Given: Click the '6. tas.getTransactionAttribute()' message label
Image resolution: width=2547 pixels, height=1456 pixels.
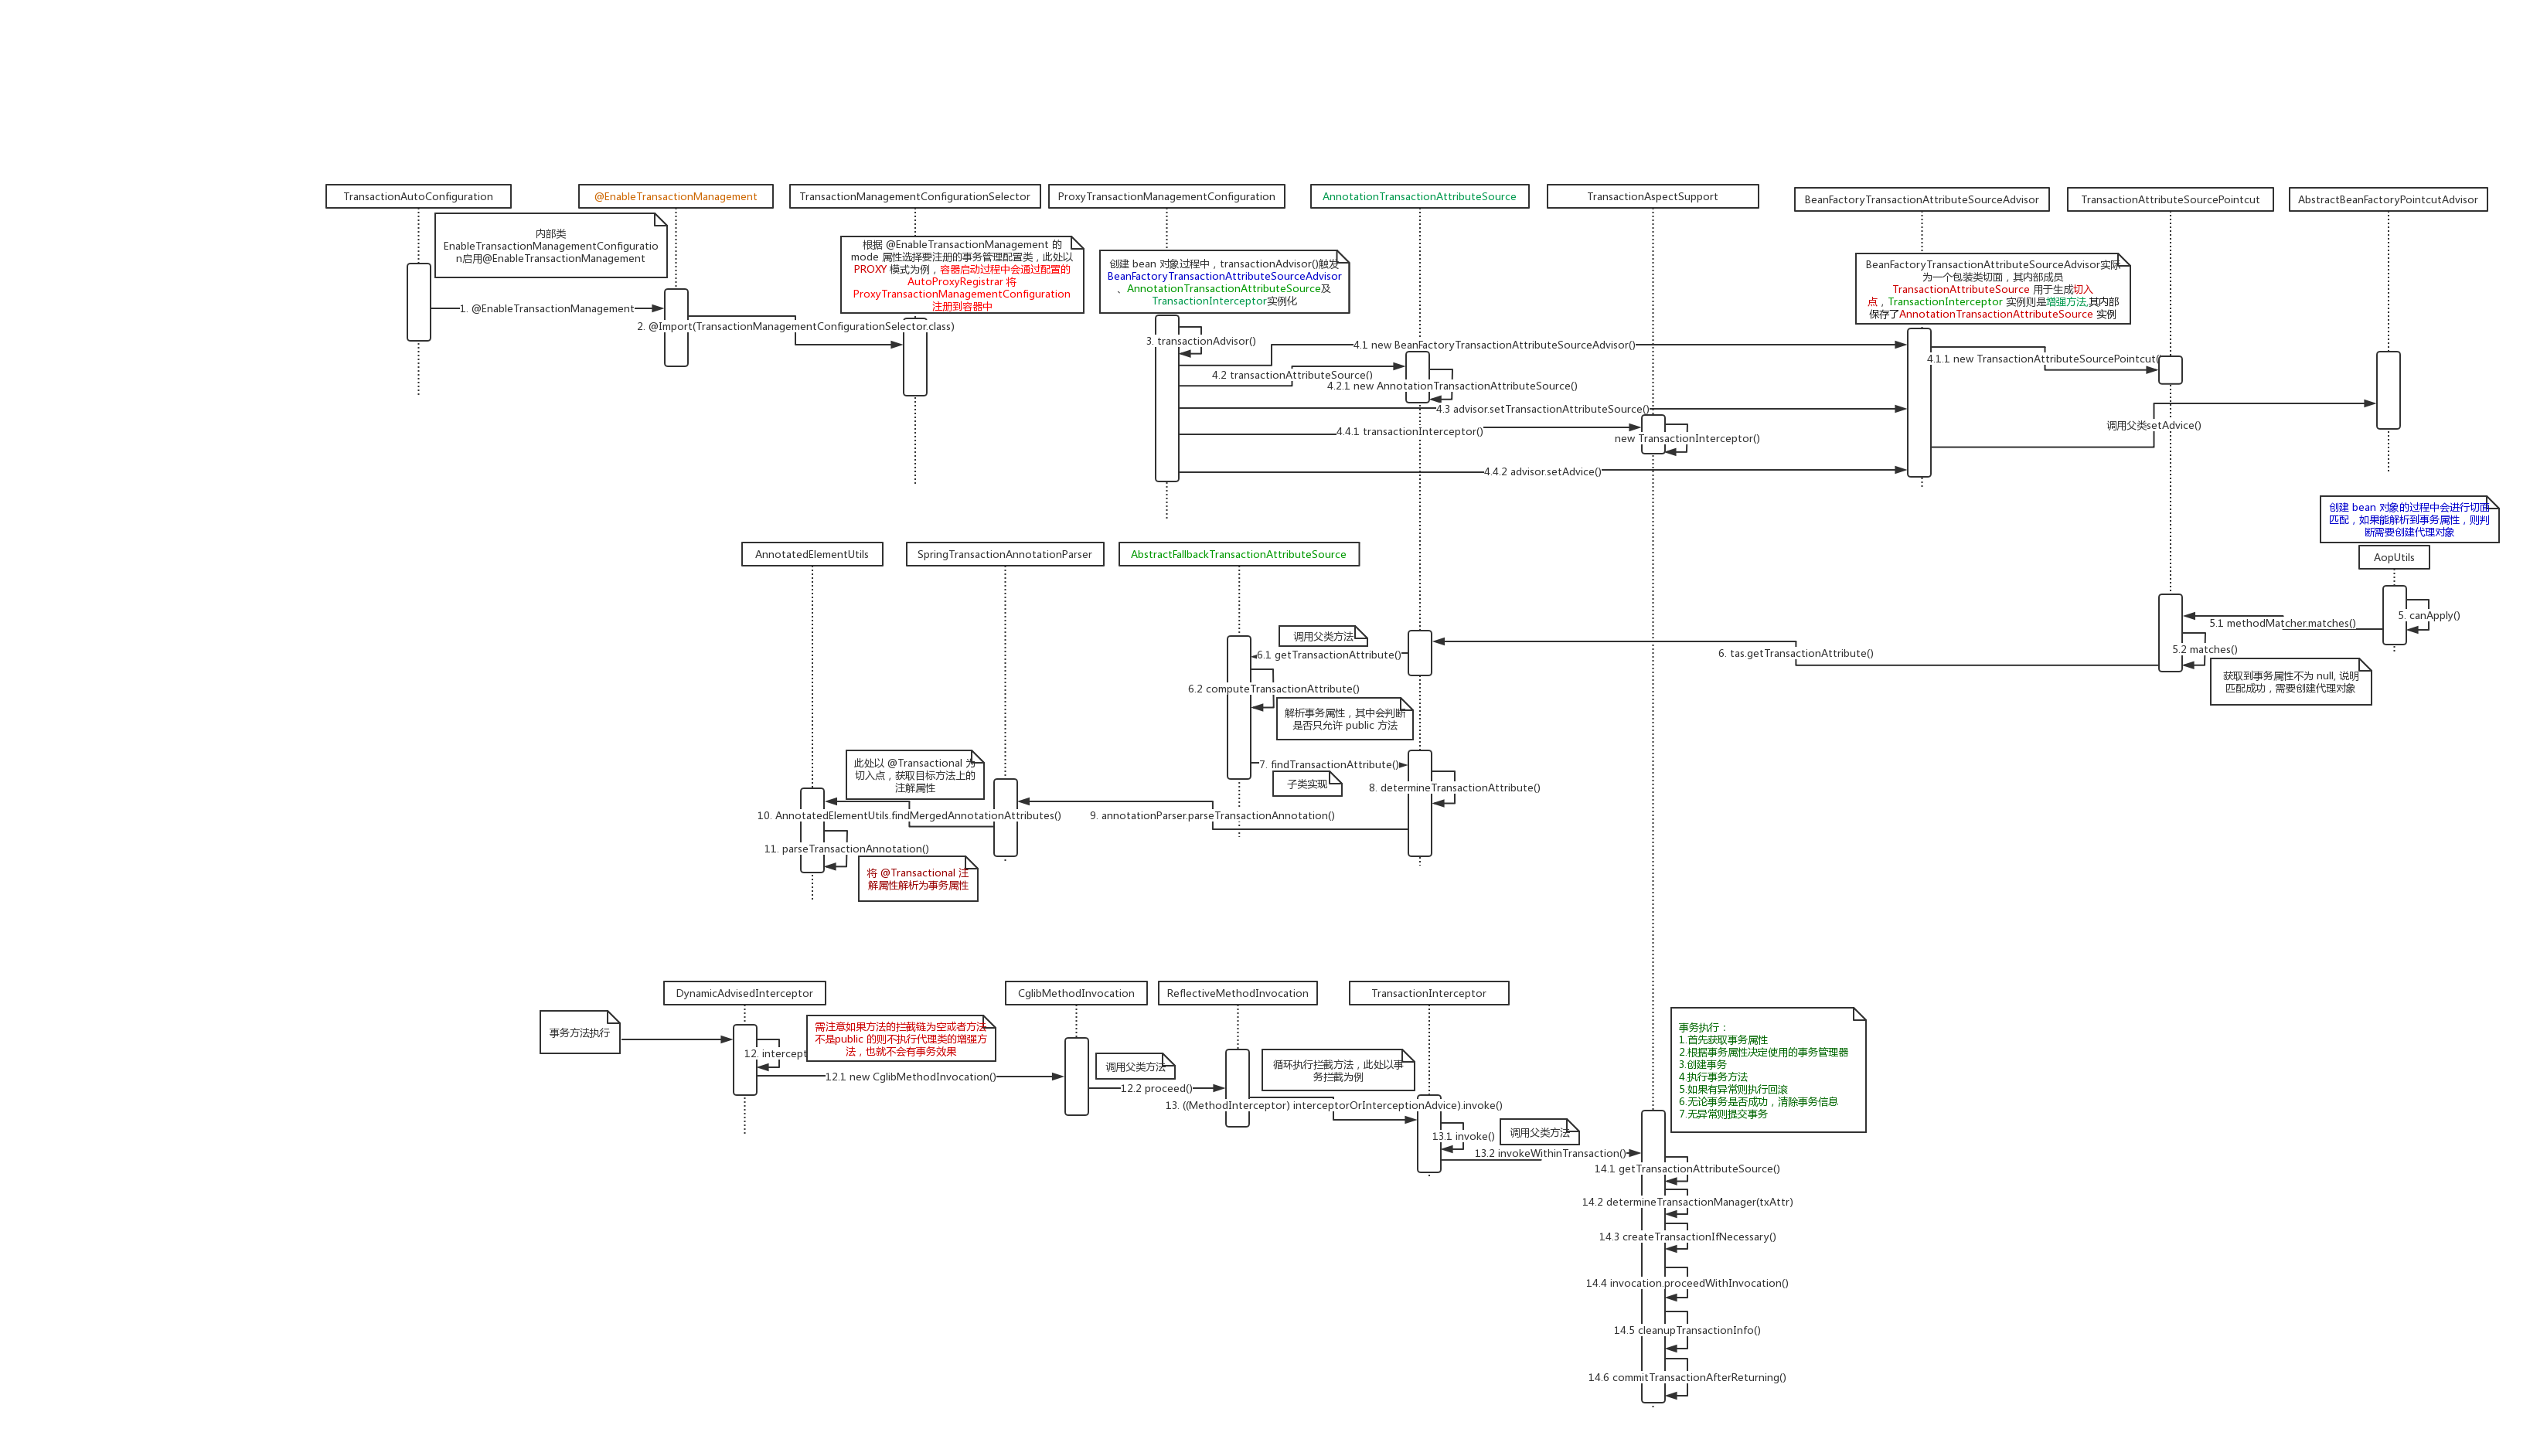Looking at the screenshot, I should [1795, 653].
